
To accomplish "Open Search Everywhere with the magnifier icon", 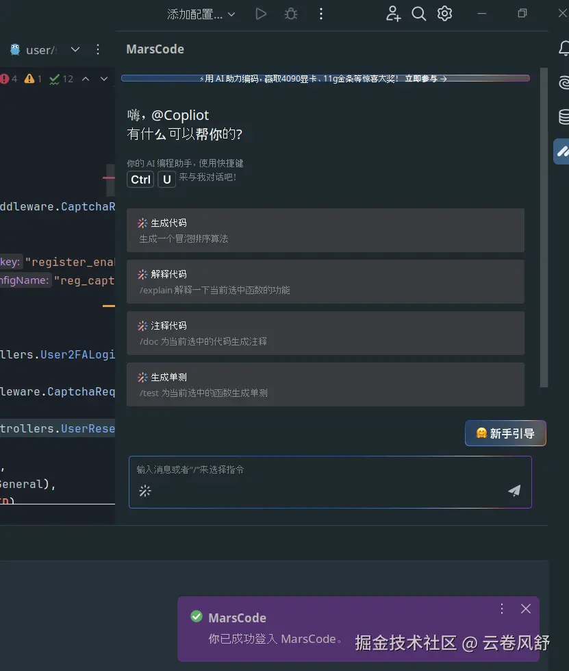I will (418, 14).
